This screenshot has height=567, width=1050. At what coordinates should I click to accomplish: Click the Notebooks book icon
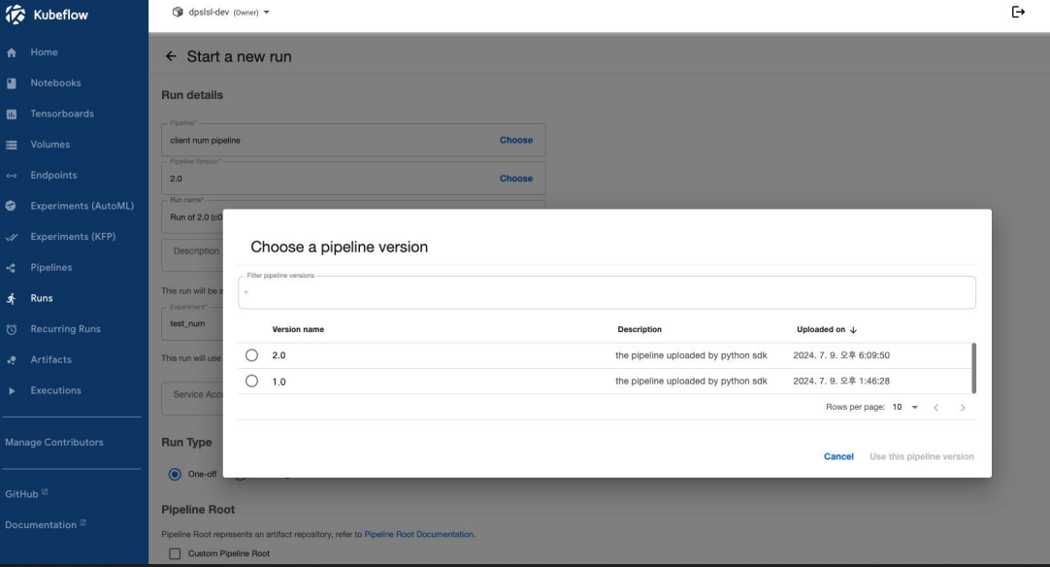(x=12, y=83)
